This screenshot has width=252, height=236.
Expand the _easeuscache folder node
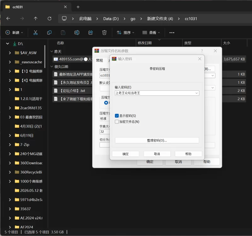(10, 62)
